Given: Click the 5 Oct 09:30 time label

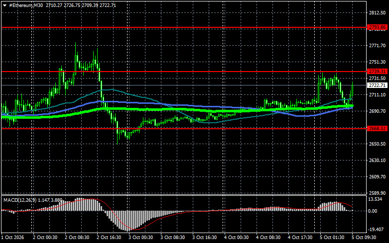Looking at the screenshot, I should 364,238.
